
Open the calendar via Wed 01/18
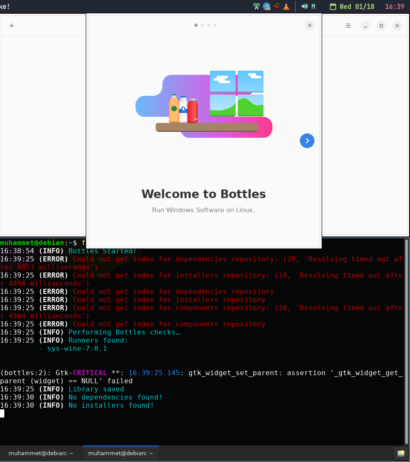coord(356,6)
